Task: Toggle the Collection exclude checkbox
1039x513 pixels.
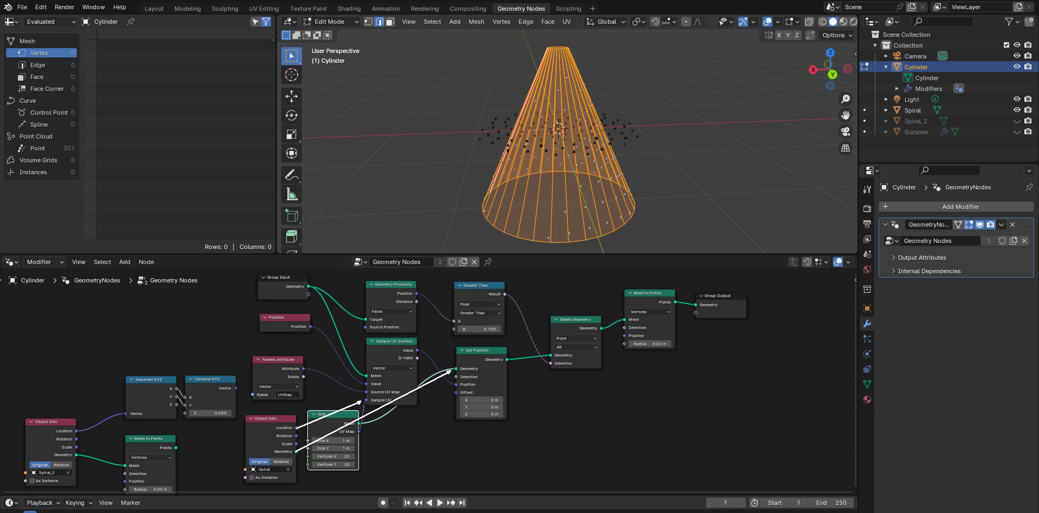Action: coord(1006,45)
